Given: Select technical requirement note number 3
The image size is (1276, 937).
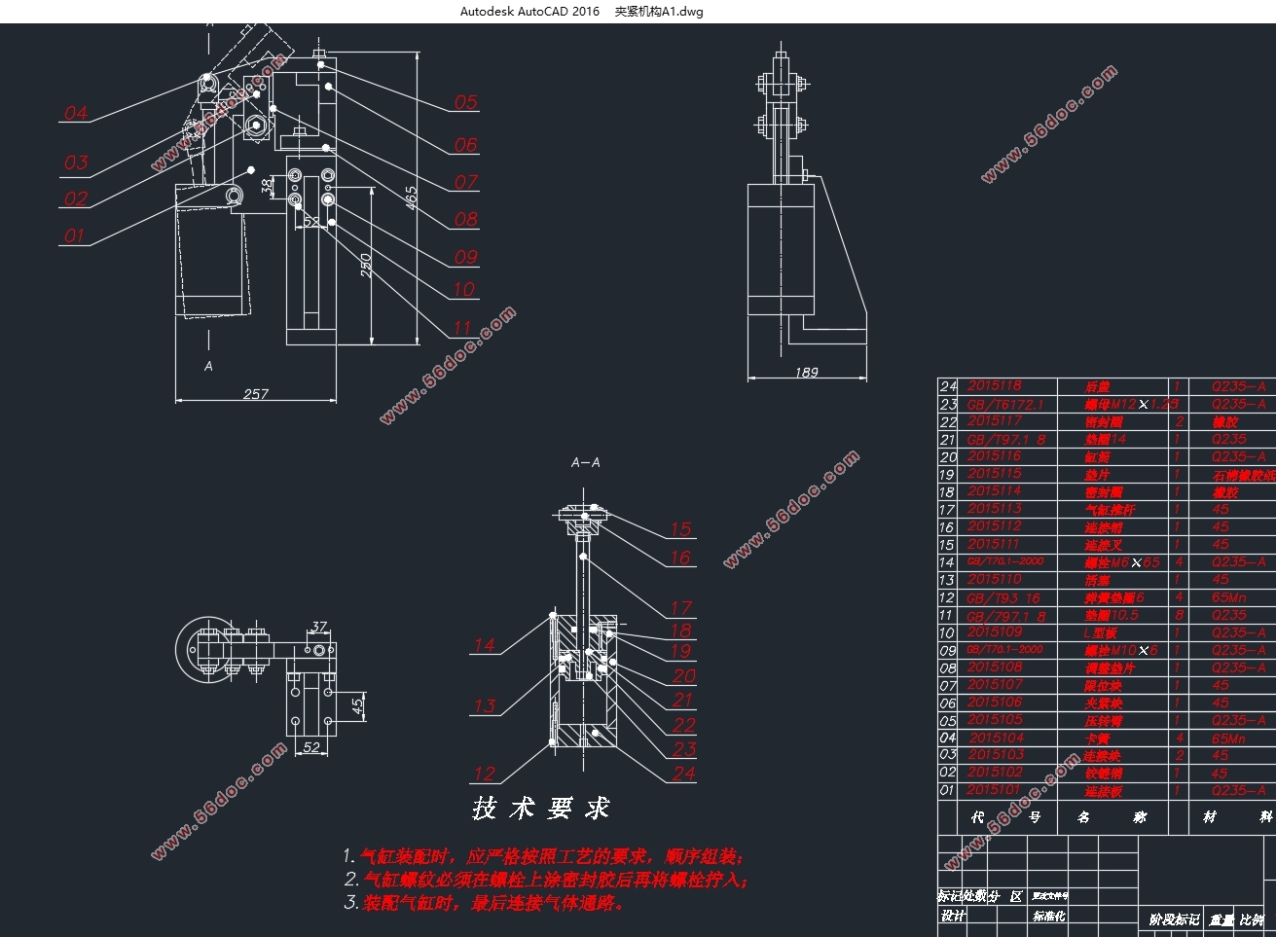Looking at the screenshot, I should point(484,903).
